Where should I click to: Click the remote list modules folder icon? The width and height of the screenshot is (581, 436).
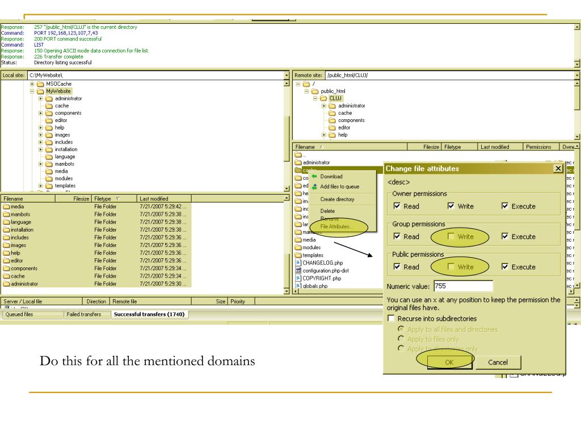tap(298, 248)
